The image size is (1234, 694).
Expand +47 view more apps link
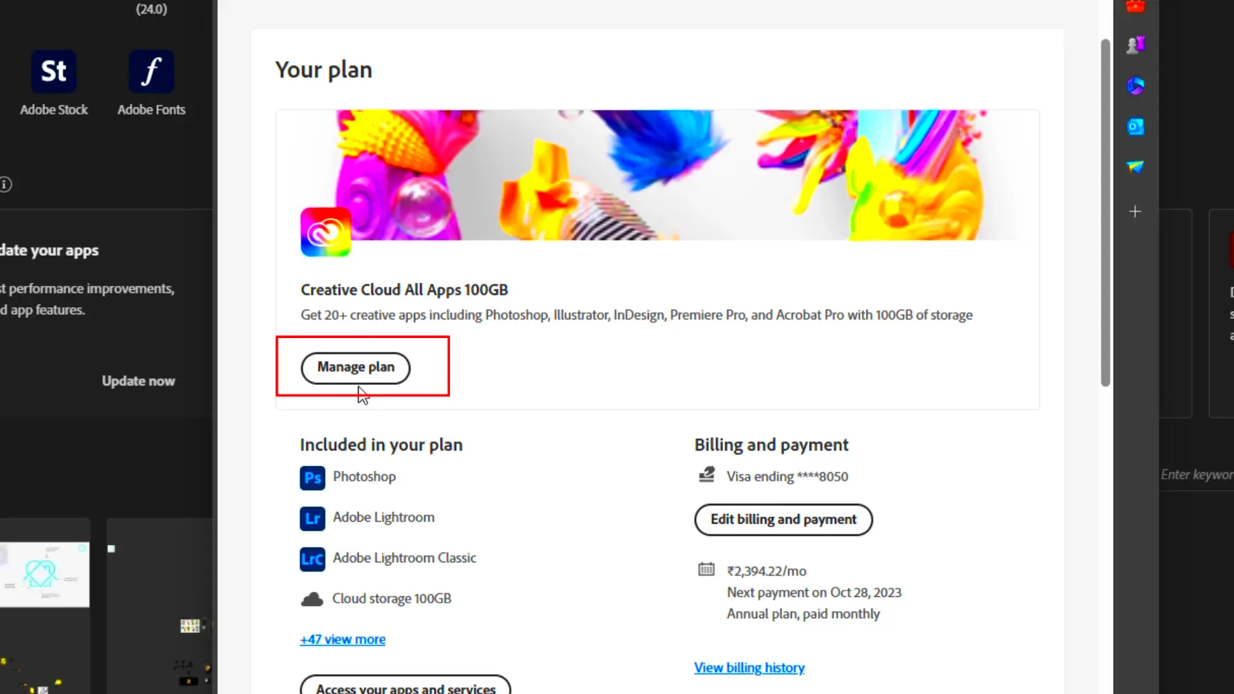343,639
